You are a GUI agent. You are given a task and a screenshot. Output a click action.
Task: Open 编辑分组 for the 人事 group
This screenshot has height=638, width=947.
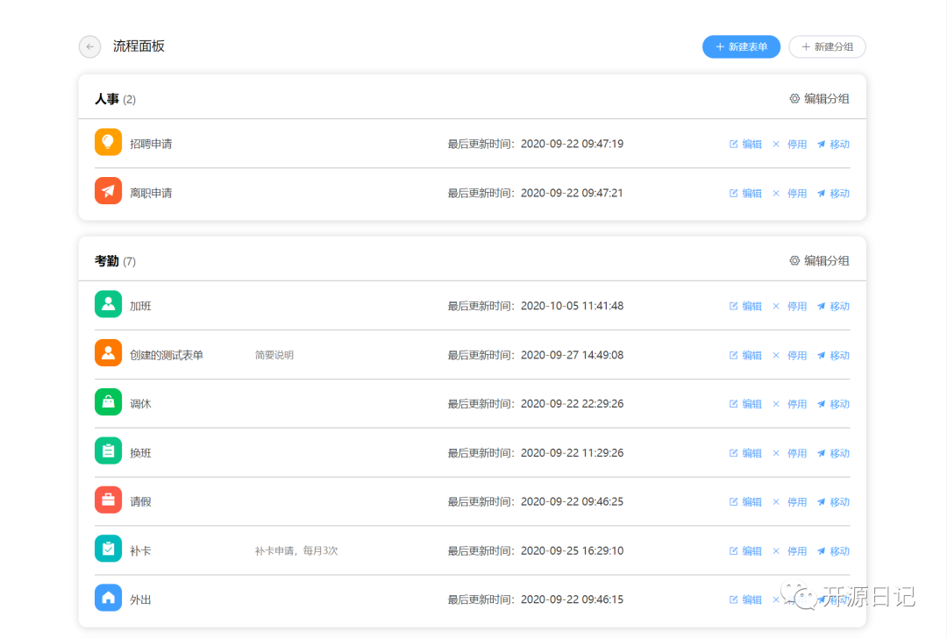[819, 98]
